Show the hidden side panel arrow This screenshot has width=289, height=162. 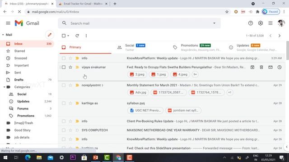tap(287, 147)
